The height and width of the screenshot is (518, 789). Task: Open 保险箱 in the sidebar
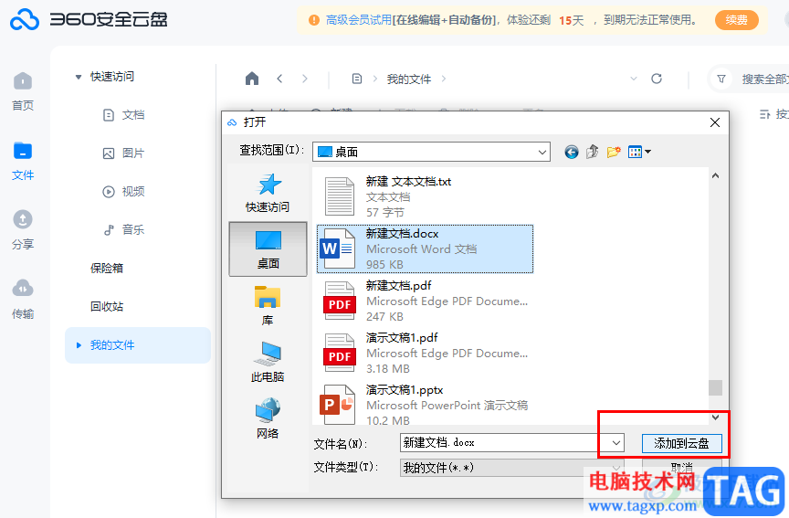pos(107,269)
